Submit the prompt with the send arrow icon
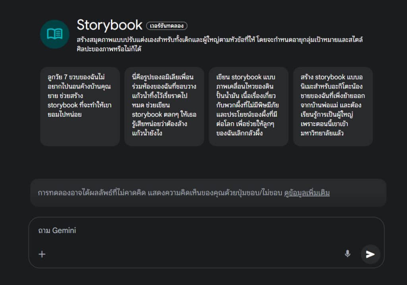Screen dimensions: 407x285 tap(370, 254)
